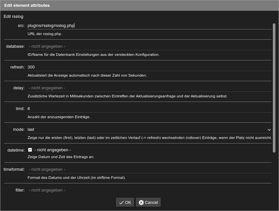The image size is (279, 211).
Task: Click the 'Anzahl der anzuzeigenden Einträge.' description
Action: point(59,117)
